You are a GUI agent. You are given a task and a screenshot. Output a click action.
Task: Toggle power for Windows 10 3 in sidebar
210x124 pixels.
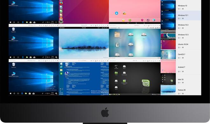pos(179,38)
